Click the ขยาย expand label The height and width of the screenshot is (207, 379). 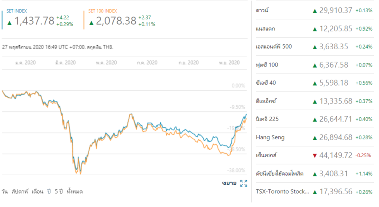229,183
